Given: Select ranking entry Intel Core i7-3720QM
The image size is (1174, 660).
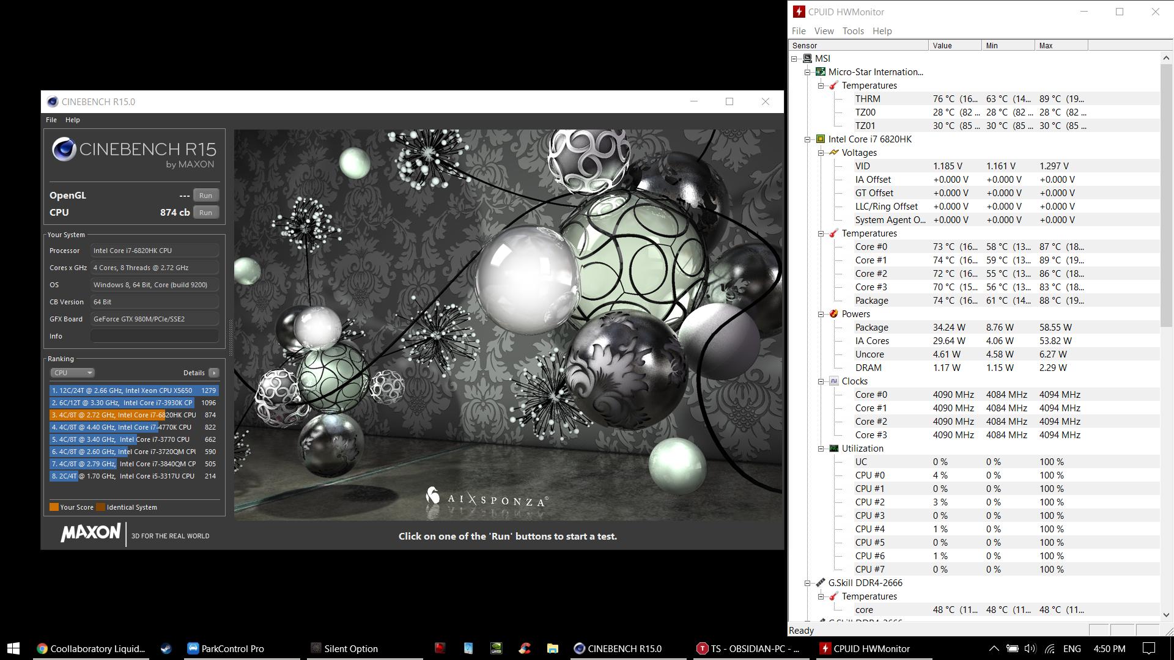Looking at the screenshot, I should pyautogui.click(x=134, y=452).
